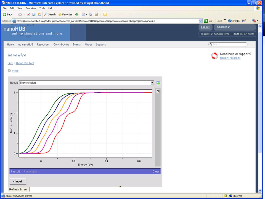Open the History toolbar icon

(x=77, y=15)
